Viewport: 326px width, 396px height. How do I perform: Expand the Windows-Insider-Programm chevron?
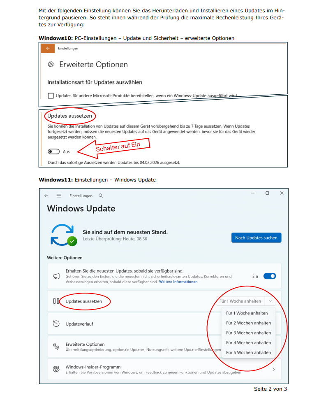(274, 369)
